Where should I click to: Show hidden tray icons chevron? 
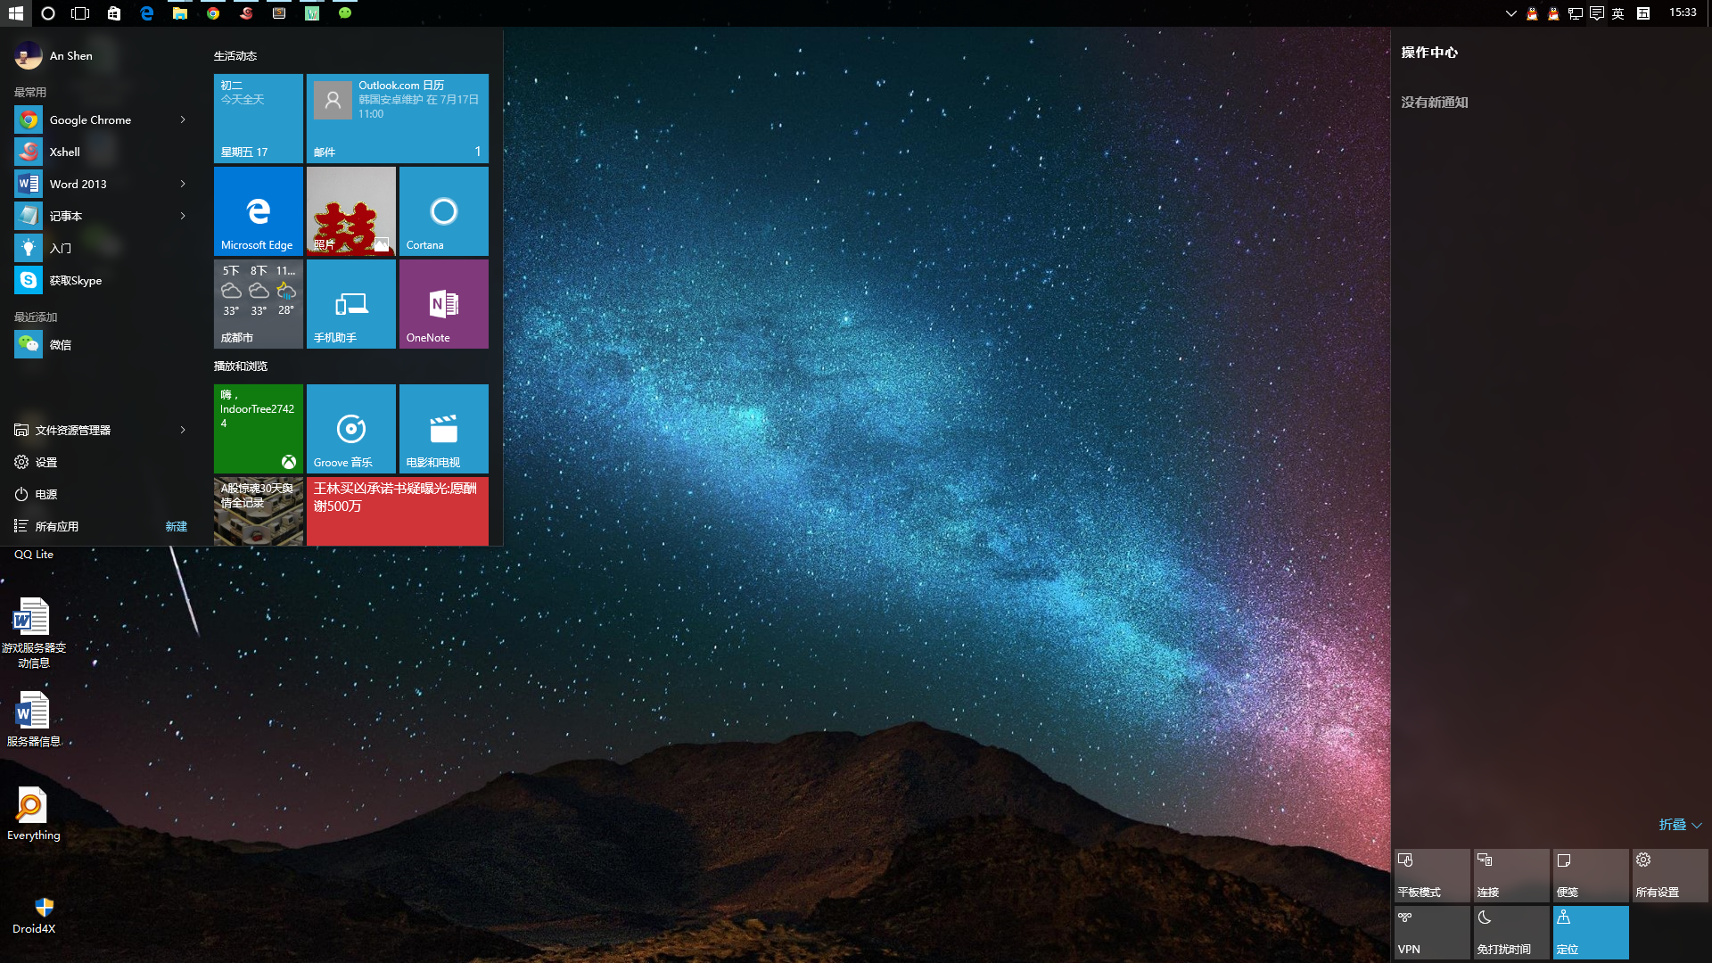point(1510,13)
